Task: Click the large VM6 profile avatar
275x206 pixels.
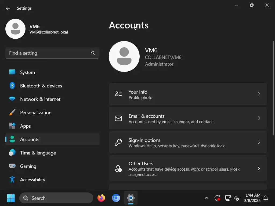Action: [124, 56]
